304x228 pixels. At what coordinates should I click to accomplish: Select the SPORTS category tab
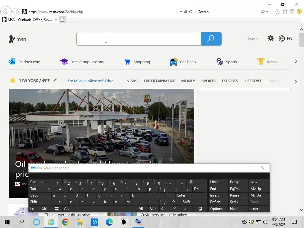(x=208, y=81)
